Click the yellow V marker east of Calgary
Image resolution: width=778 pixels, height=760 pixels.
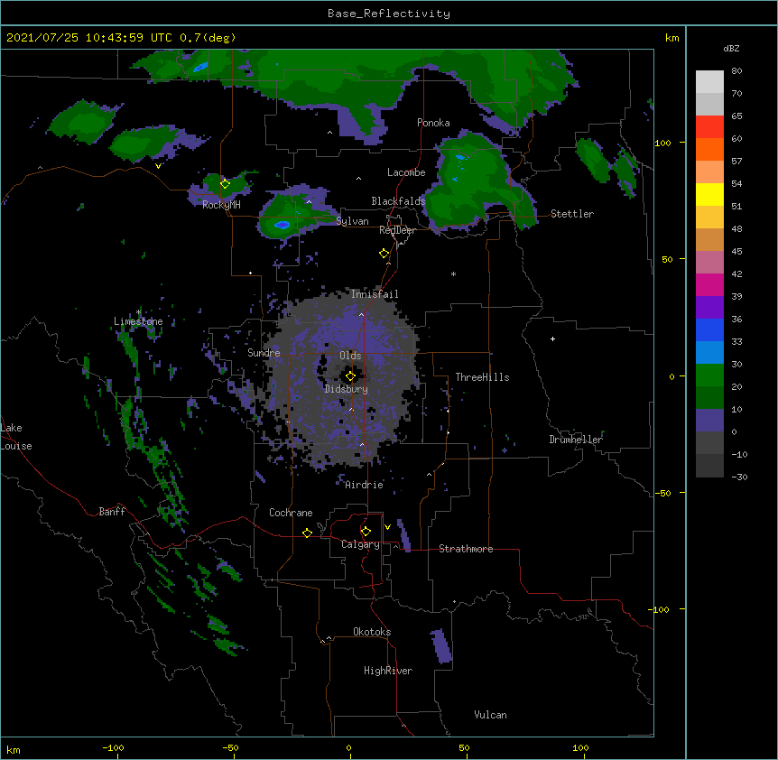tap(387, 527)
